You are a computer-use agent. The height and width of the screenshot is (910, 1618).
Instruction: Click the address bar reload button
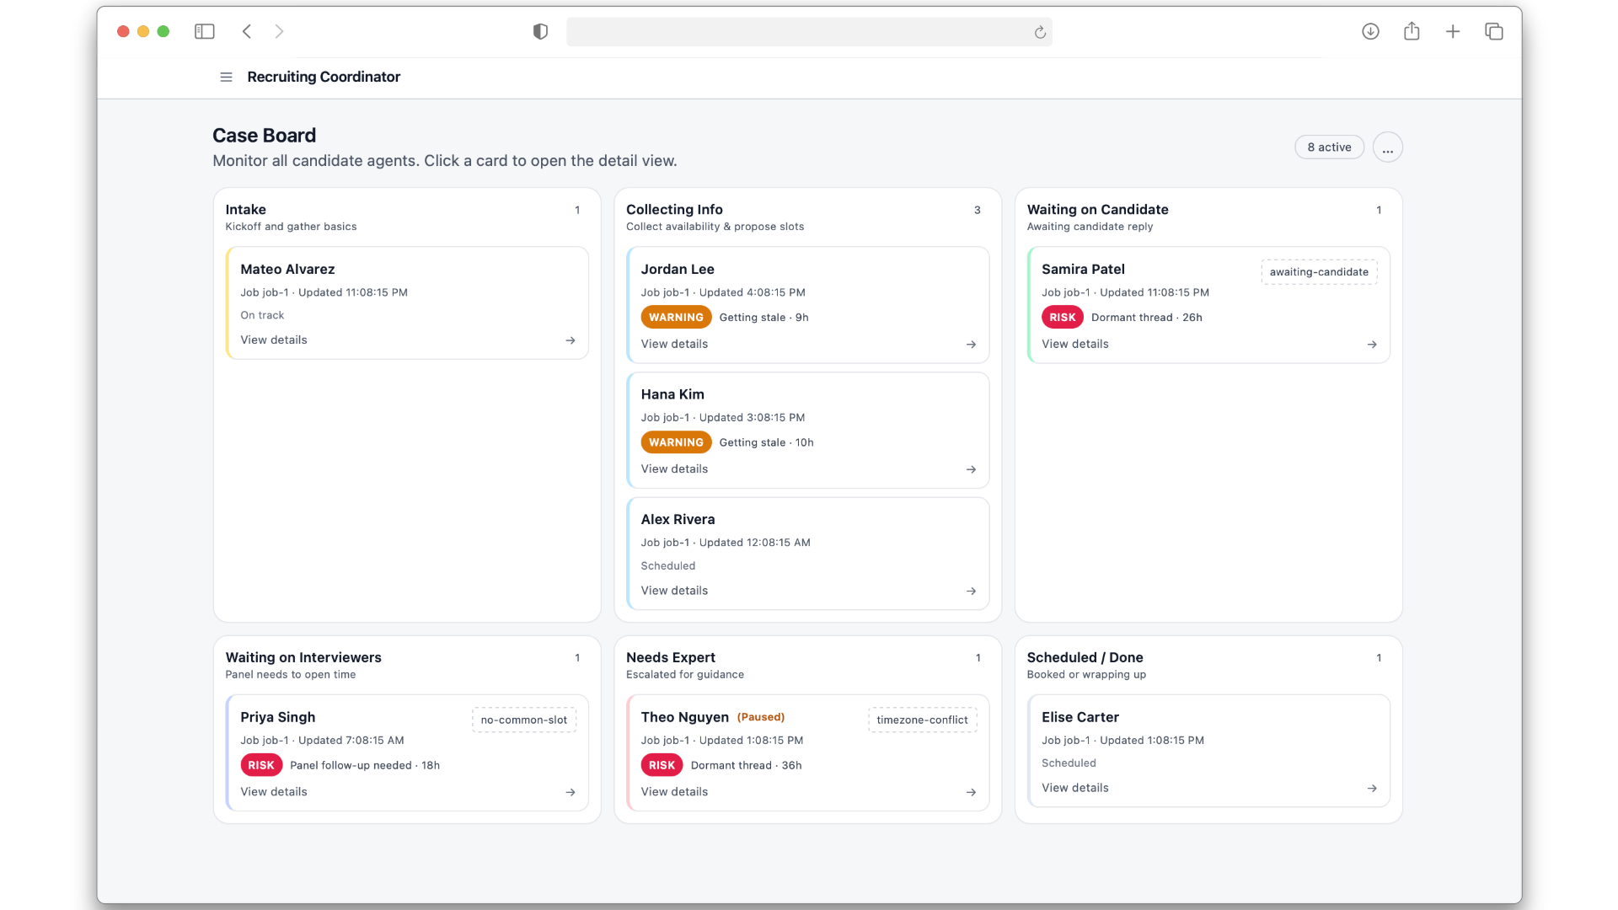coord(1039,31)
